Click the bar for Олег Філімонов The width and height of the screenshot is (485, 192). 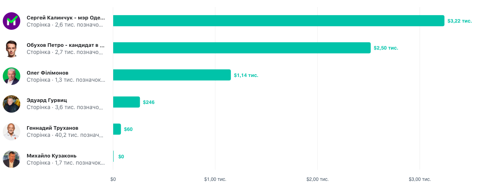tap(172, 75)
